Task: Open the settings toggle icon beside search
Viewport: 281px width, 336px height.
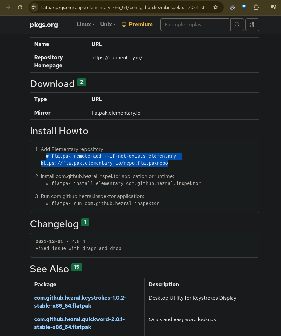Action: coord(252,25)
